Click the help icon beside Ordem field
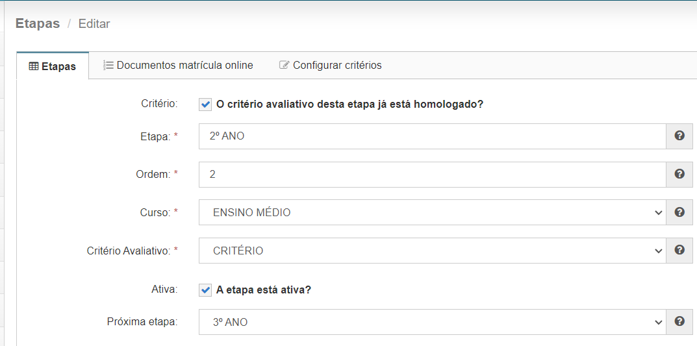The height and width of the screenshot is (346, 697). pyautogui.click(x=679, y=174)
